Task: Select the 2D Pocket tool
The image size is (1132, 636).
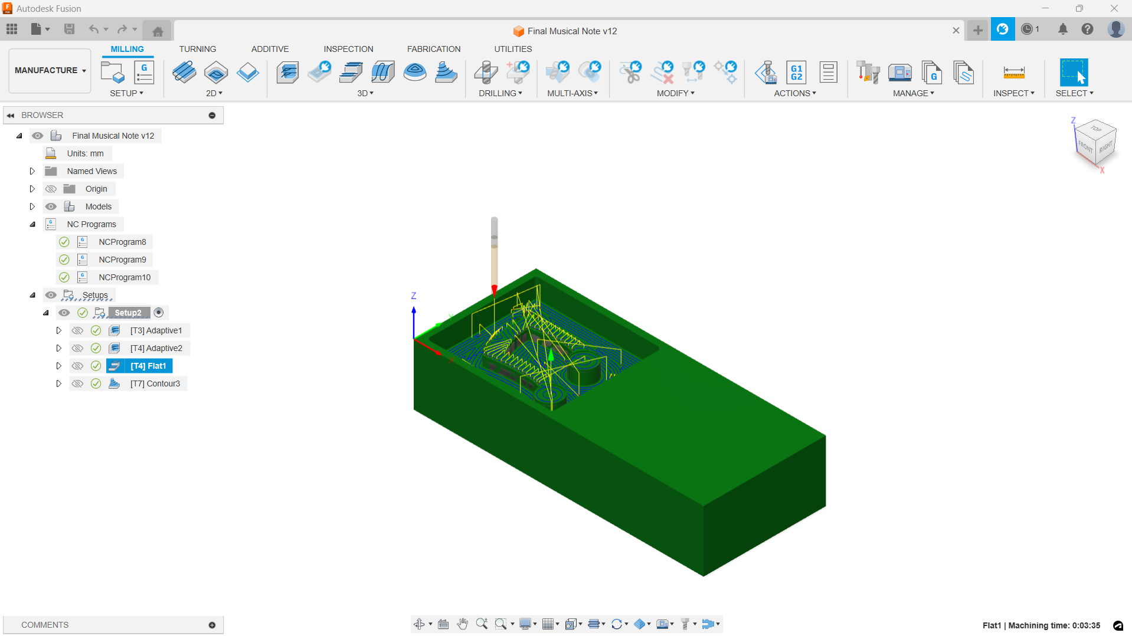Action: (x=216, y=72)
